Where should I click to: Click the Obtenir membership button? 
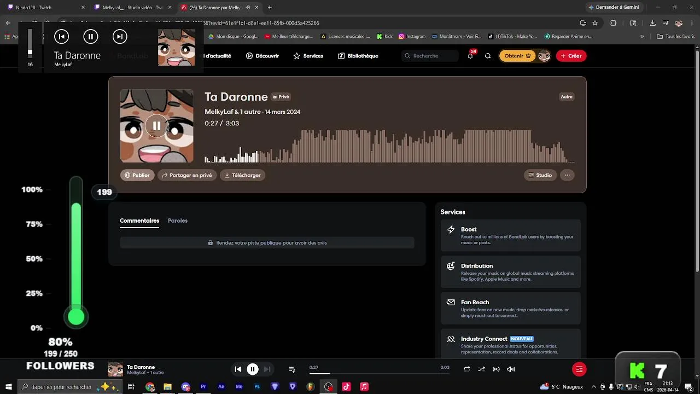pyautogui.click(x=517, y=56)
